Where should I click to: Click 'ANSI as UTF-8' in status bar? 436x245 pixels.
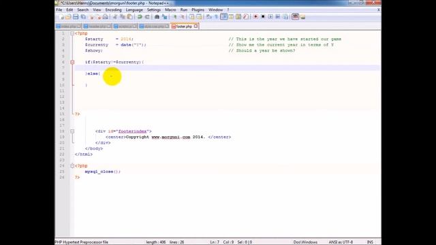(341, 242)
